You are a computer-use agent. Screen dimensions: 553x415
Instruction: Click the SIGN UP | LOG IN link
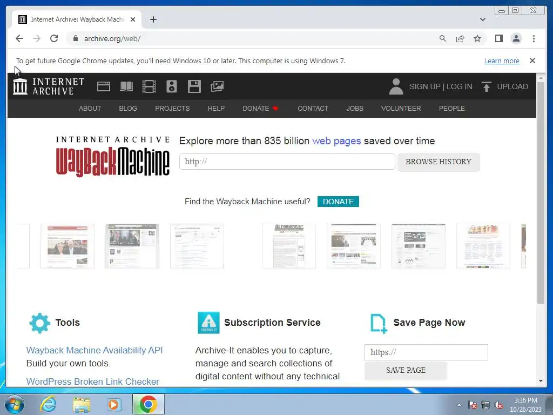(x=441, y=86)
